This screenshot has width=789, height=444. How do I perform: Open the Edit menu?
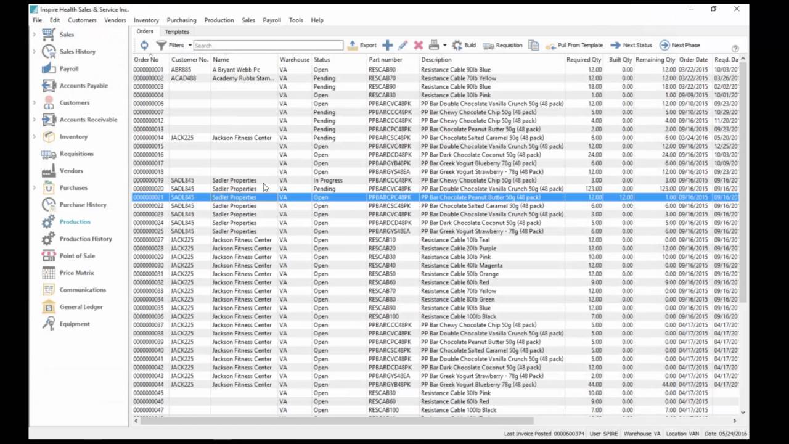click(55, 20)
